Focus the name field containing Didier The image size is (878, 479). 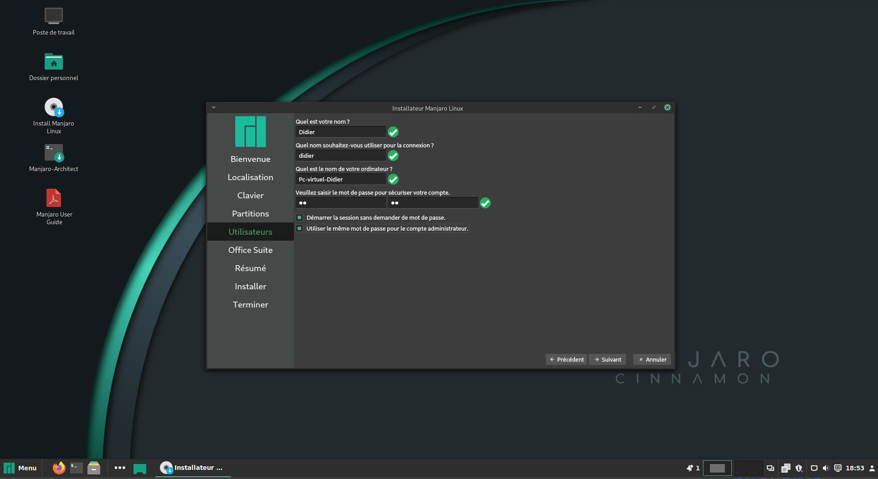click(341, 132)
